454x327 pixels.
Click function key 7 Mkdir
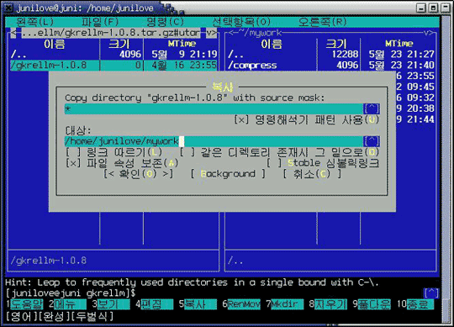click(x=285, y=304)
